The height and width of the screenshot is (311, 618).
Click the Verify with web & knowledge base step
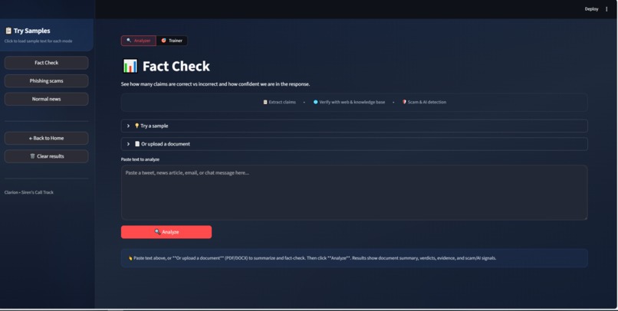[349, 102]
